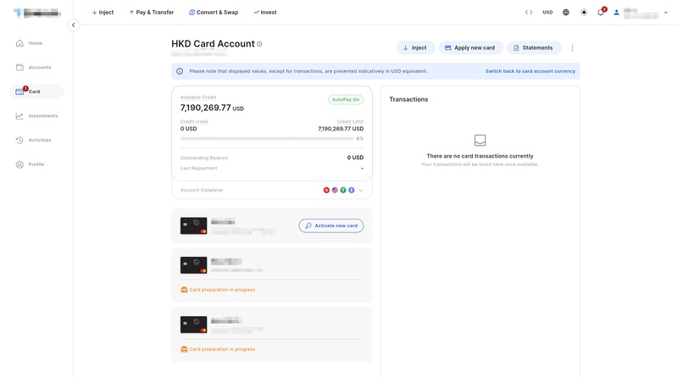Toggle the AutoPay On badge
The width and height of the screenshot is (678, 378).
pos(346,99)
